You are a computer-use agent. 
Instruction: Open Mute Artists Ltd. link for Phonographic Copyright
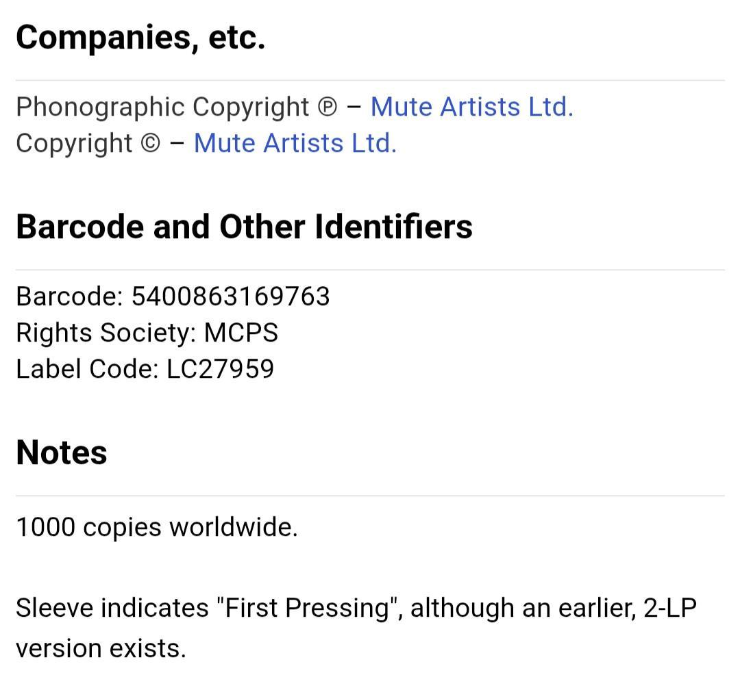click(x=471, y=107)
